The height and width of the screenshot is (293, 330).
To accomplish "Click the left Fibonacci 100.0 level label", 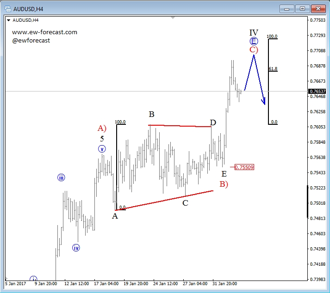I will coord(120,122).
